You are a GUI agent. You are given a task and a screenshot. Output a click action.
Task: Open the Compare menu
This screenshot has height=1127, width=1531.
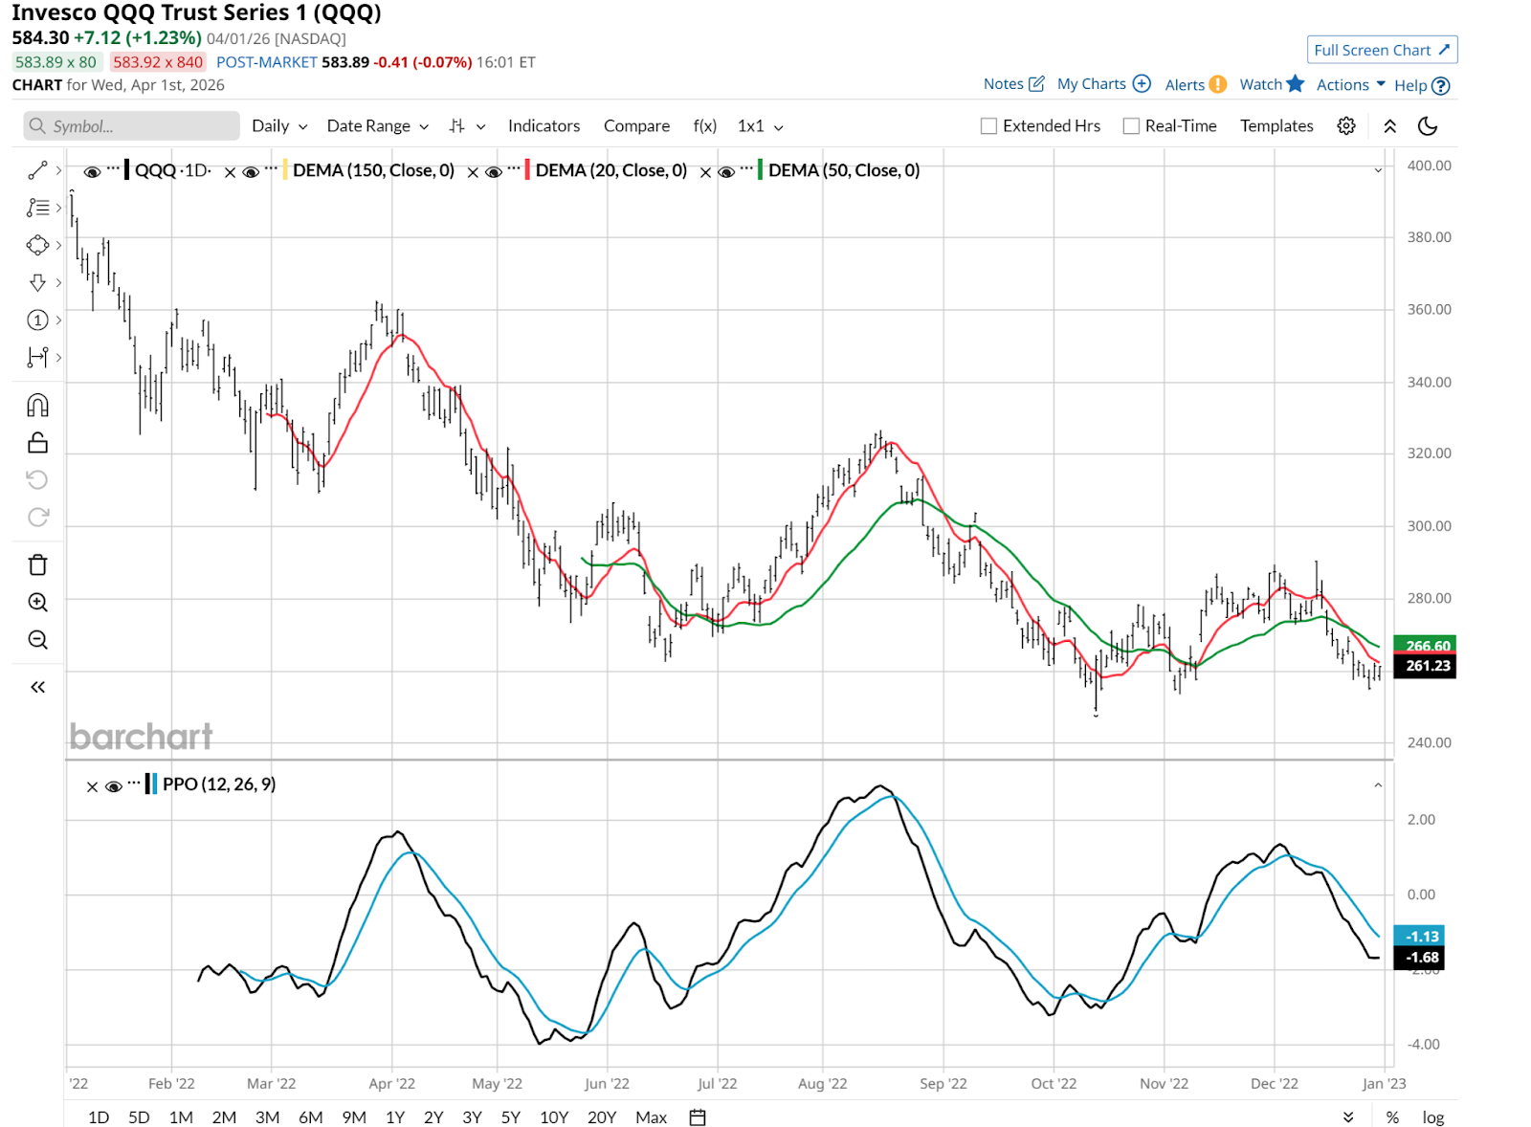(636, 126)
